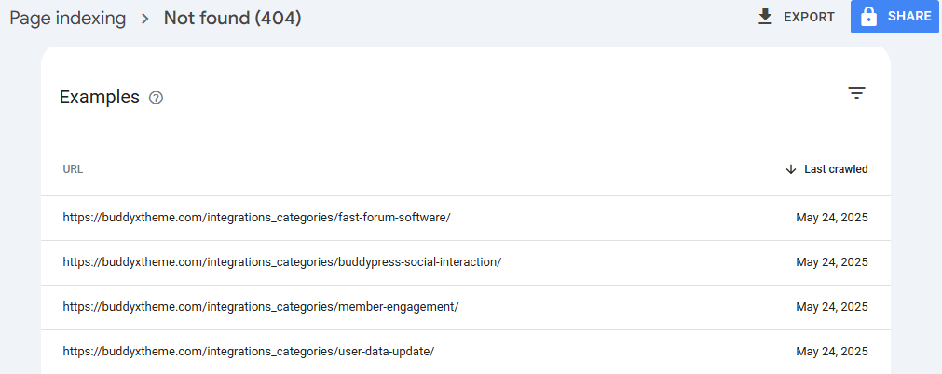Click the breadcrumb chevron after Page indexing
942x374 pixels.
pyautogui.click(x=145, y=19)
